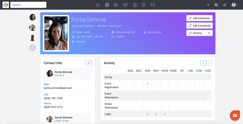Screen dimensions: 243x124
Task: Expand the Actions dropdown
Action: pos(199,33)
